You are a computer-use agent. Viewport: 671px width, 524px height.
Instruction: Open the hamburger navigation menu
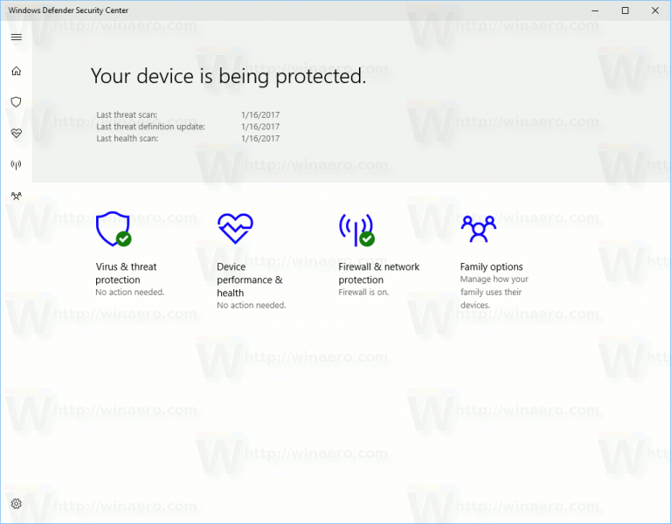pos(17,38)
